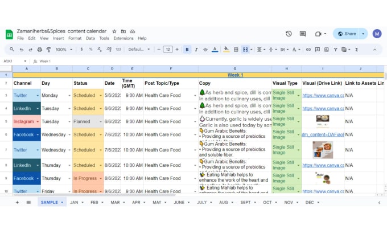Select the image thumbnail in Twitter Wednesday row
This screenshot has width=387, height=233.
[323, 150]
